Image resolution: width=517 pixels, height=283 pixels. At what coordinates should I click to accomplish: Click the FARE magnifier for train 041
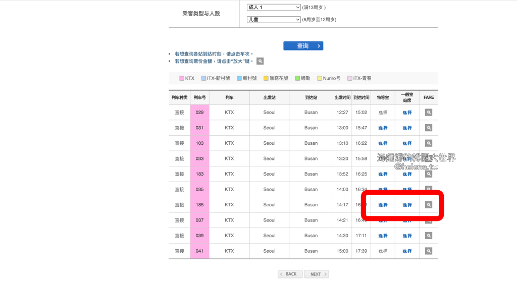[x=429, y=251]
